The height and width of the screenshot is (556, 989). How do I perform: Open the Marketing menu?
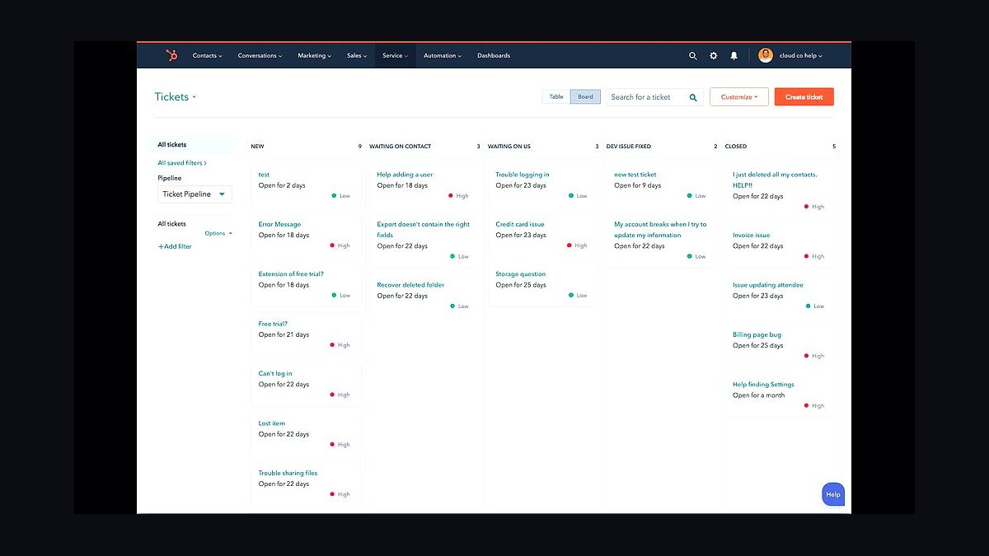pyautogui.click(x=314, y=56)
